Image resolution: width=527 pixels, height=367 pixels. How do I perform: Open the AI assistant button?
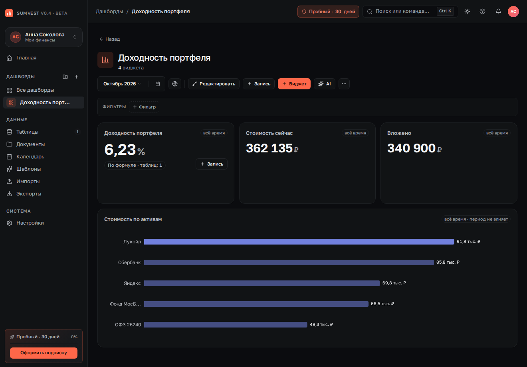tap(325, 84)
